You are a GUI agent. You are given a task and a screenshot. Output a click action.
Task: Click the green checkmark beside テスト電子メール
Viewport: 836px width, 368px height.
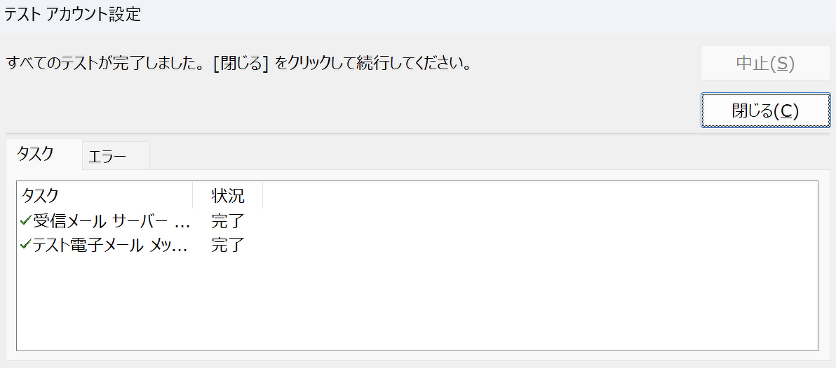pyautogui.click(x=26, y=245)
